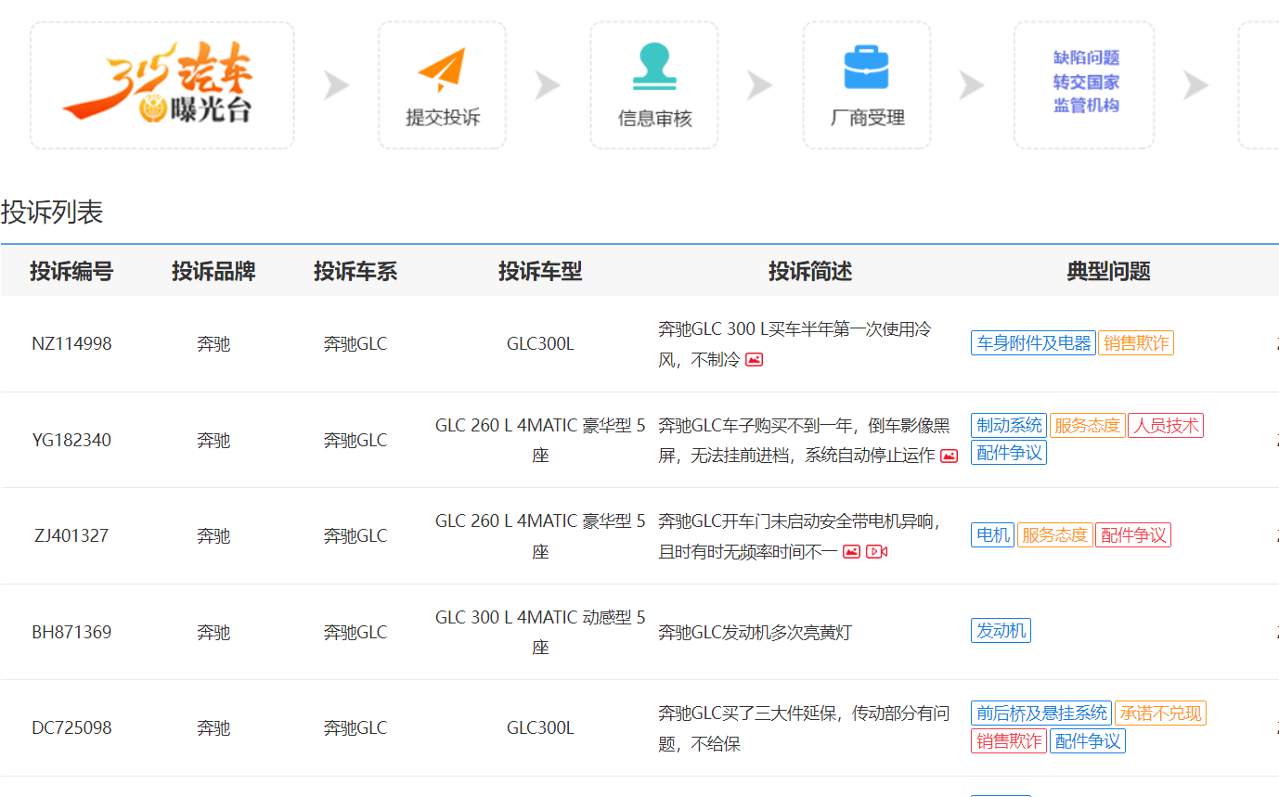Click 奔驰GLC series in ZJ401327 row
This screenshot has height=797, width=1279.
355,536
